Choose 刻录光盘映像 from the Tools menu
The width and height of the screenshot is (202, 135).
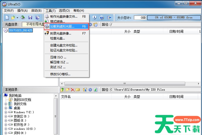tap(60, 33)
